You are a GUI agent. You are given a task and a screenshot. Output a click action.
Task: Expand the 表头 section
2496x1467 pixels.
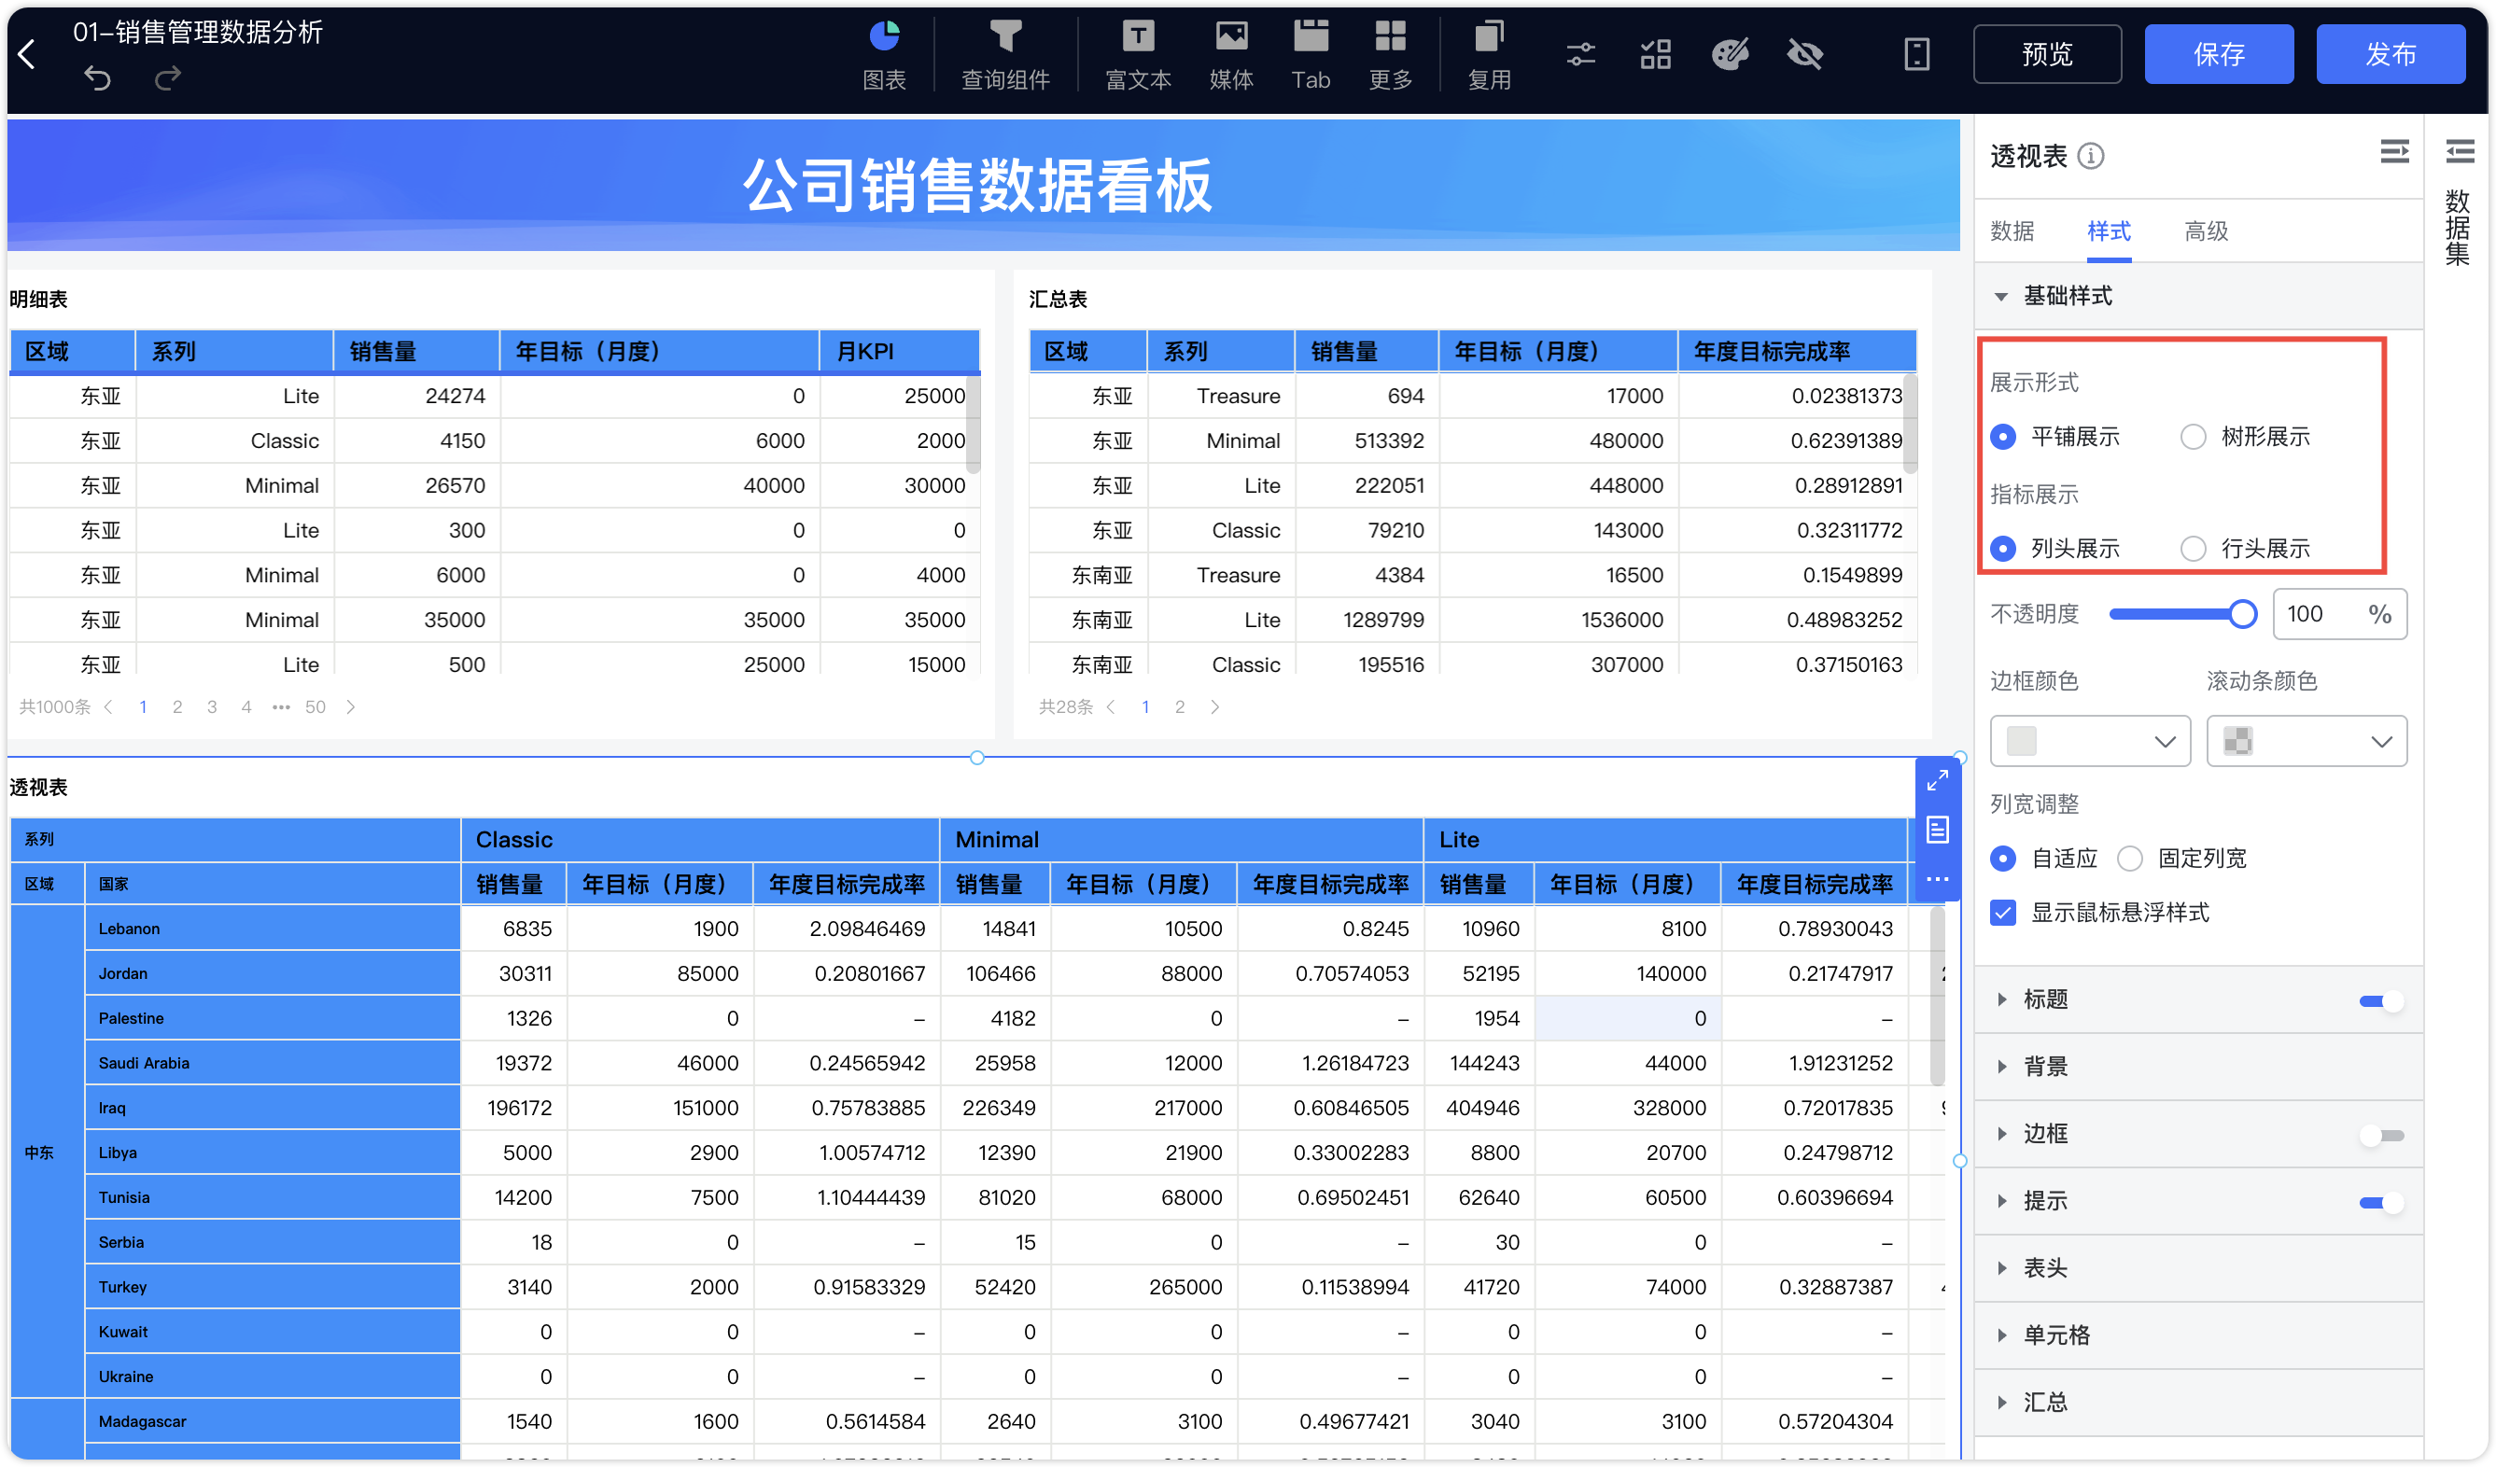tap(2000, 1269)
